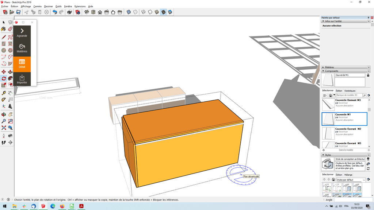Pick the Scale tool
This screenshot has height=210, width=374.
tap(4, 85)
